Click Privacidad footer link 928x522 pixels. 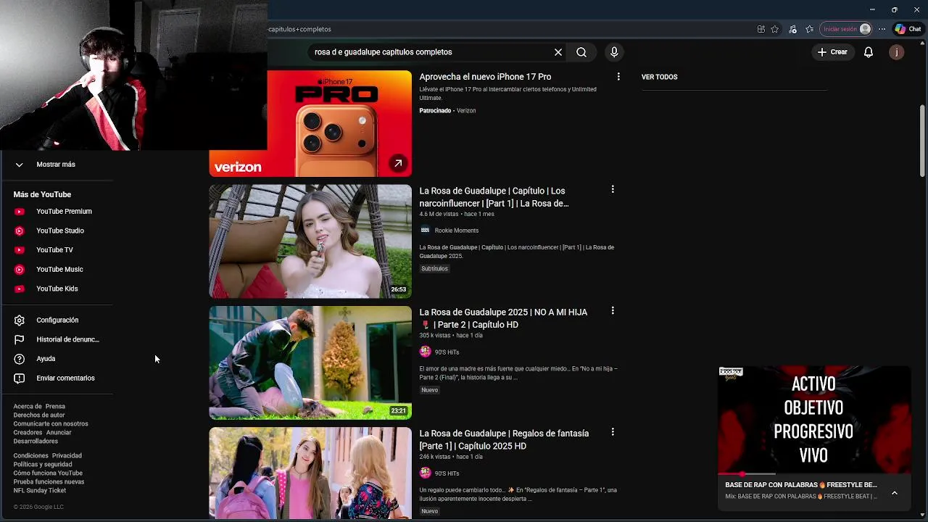pos(67,456)
